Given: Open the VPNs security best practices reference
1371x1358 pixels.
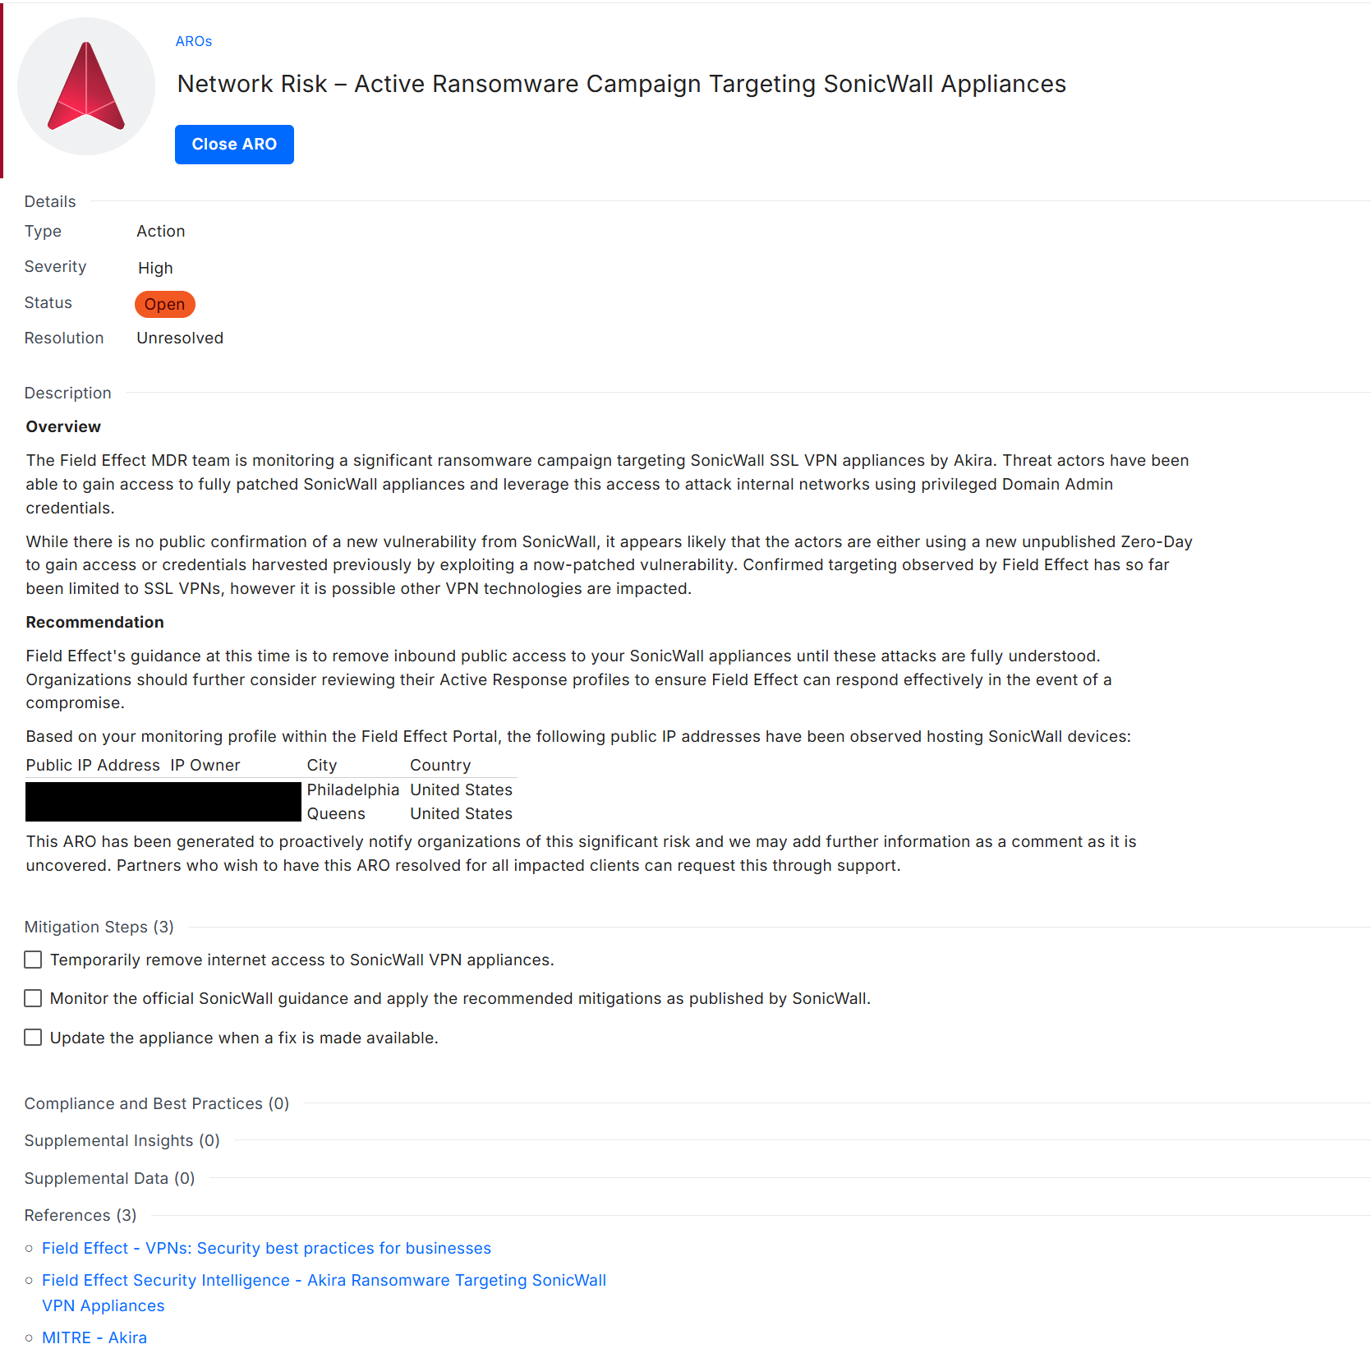Looking at the screenshot, I should [266, 1248].
